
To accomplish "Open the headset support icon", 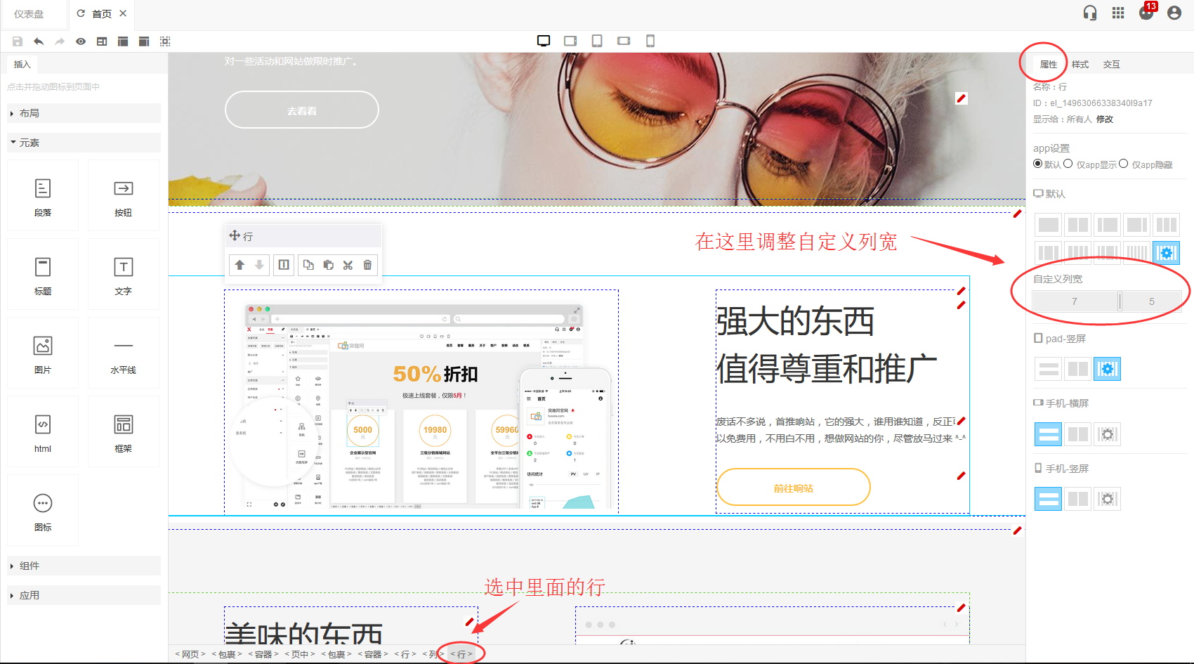I will pos(1089,13).
